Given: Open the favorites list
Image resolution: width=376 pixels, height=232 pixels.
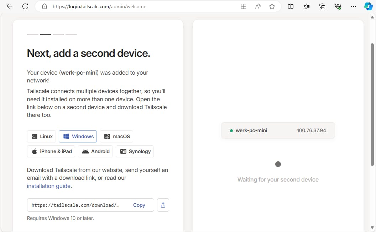Looking at the screenshot, I should tap(307, 6).
